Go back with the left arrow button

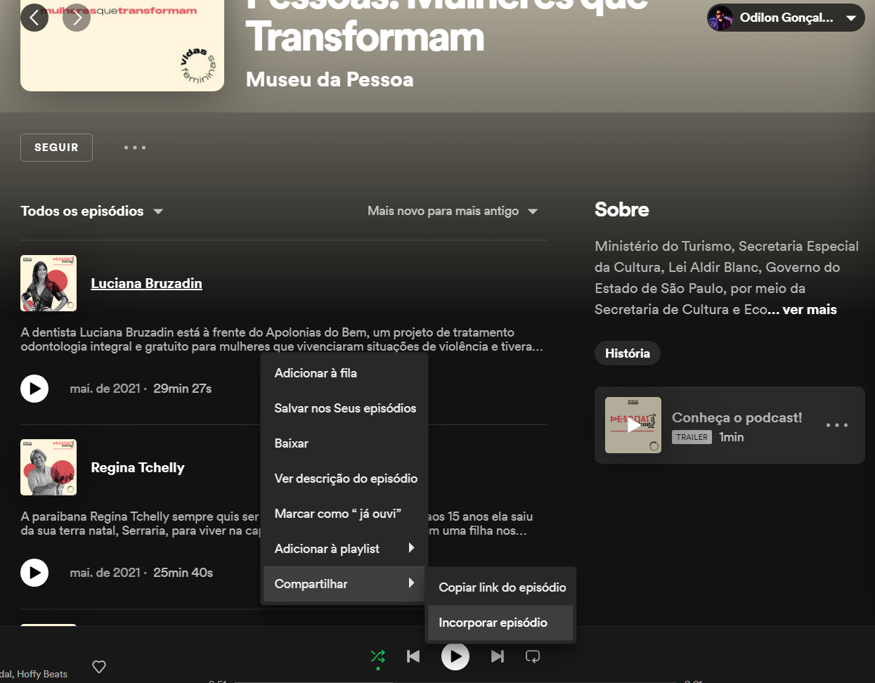coord(34,18)
